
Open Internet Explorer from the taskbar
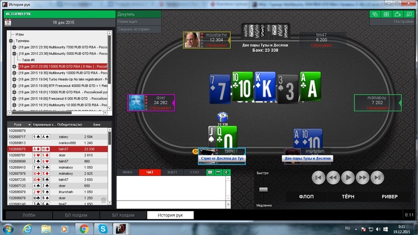pos(27,229)
